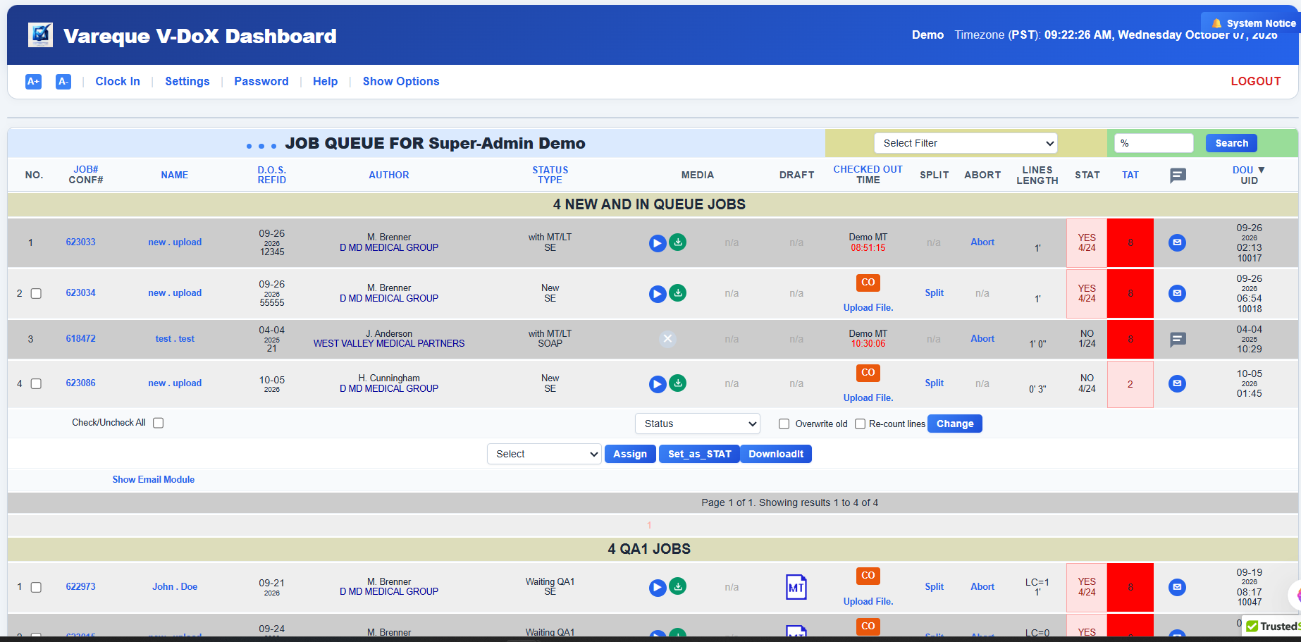Click the unavailable media X icon for job 618472
This screenshot has width=1301, height=642.
click(x=668, y=339)
